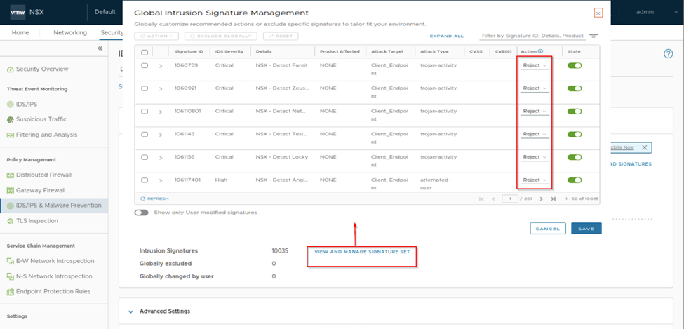Go to the Home tab
This screenshot has height=329, width=684.
pyautogui.click(x=20, y=33)
